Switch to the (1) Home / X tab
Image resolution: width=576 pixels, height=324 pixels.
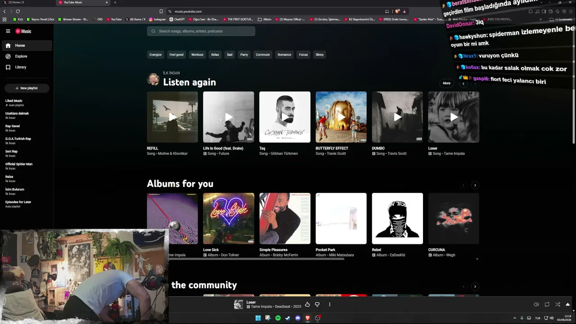coord(27,2)
